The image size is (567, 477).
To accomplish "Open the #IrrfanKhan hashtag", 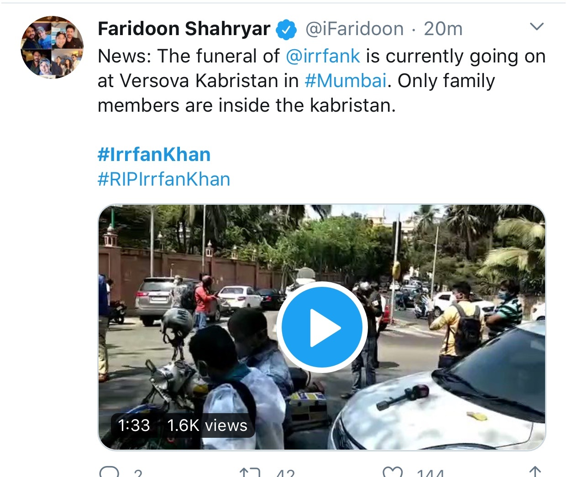I will coord(154,155).
